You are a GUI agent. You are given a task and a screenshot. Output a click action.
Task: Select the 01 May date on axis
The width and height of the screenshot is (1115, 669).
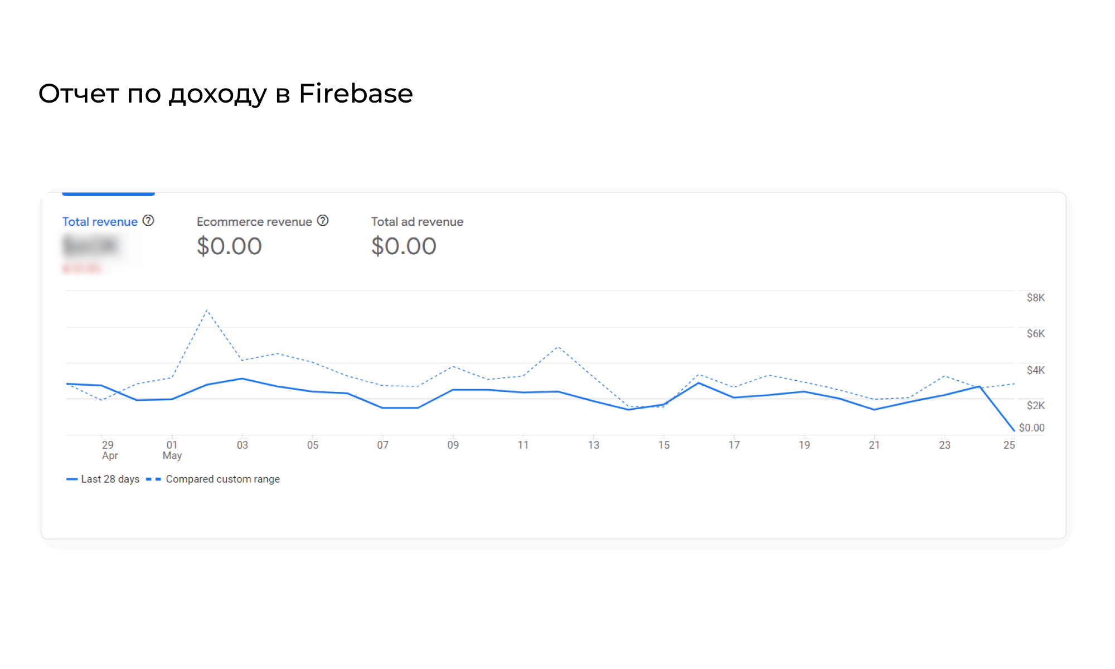tap(172, 450)
